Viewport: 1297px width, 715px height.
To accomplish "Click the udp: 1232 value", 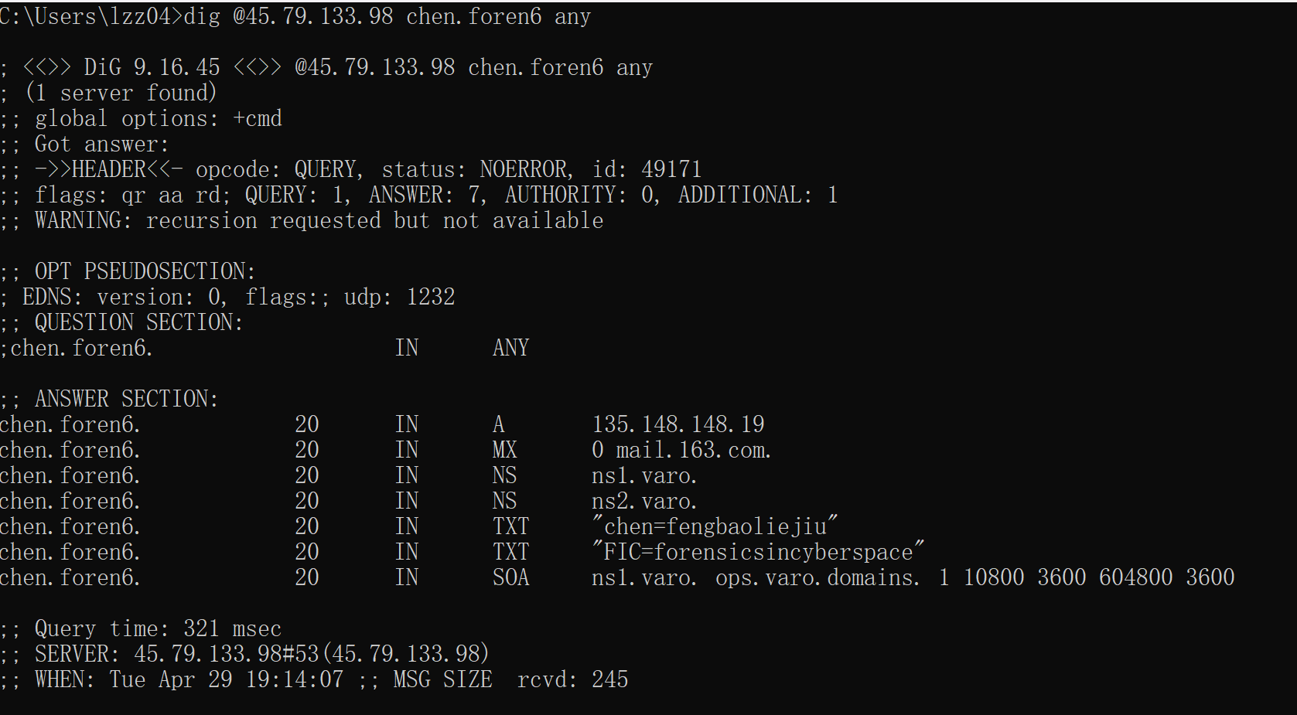I will pyautogui.click(x=399, y=297).
